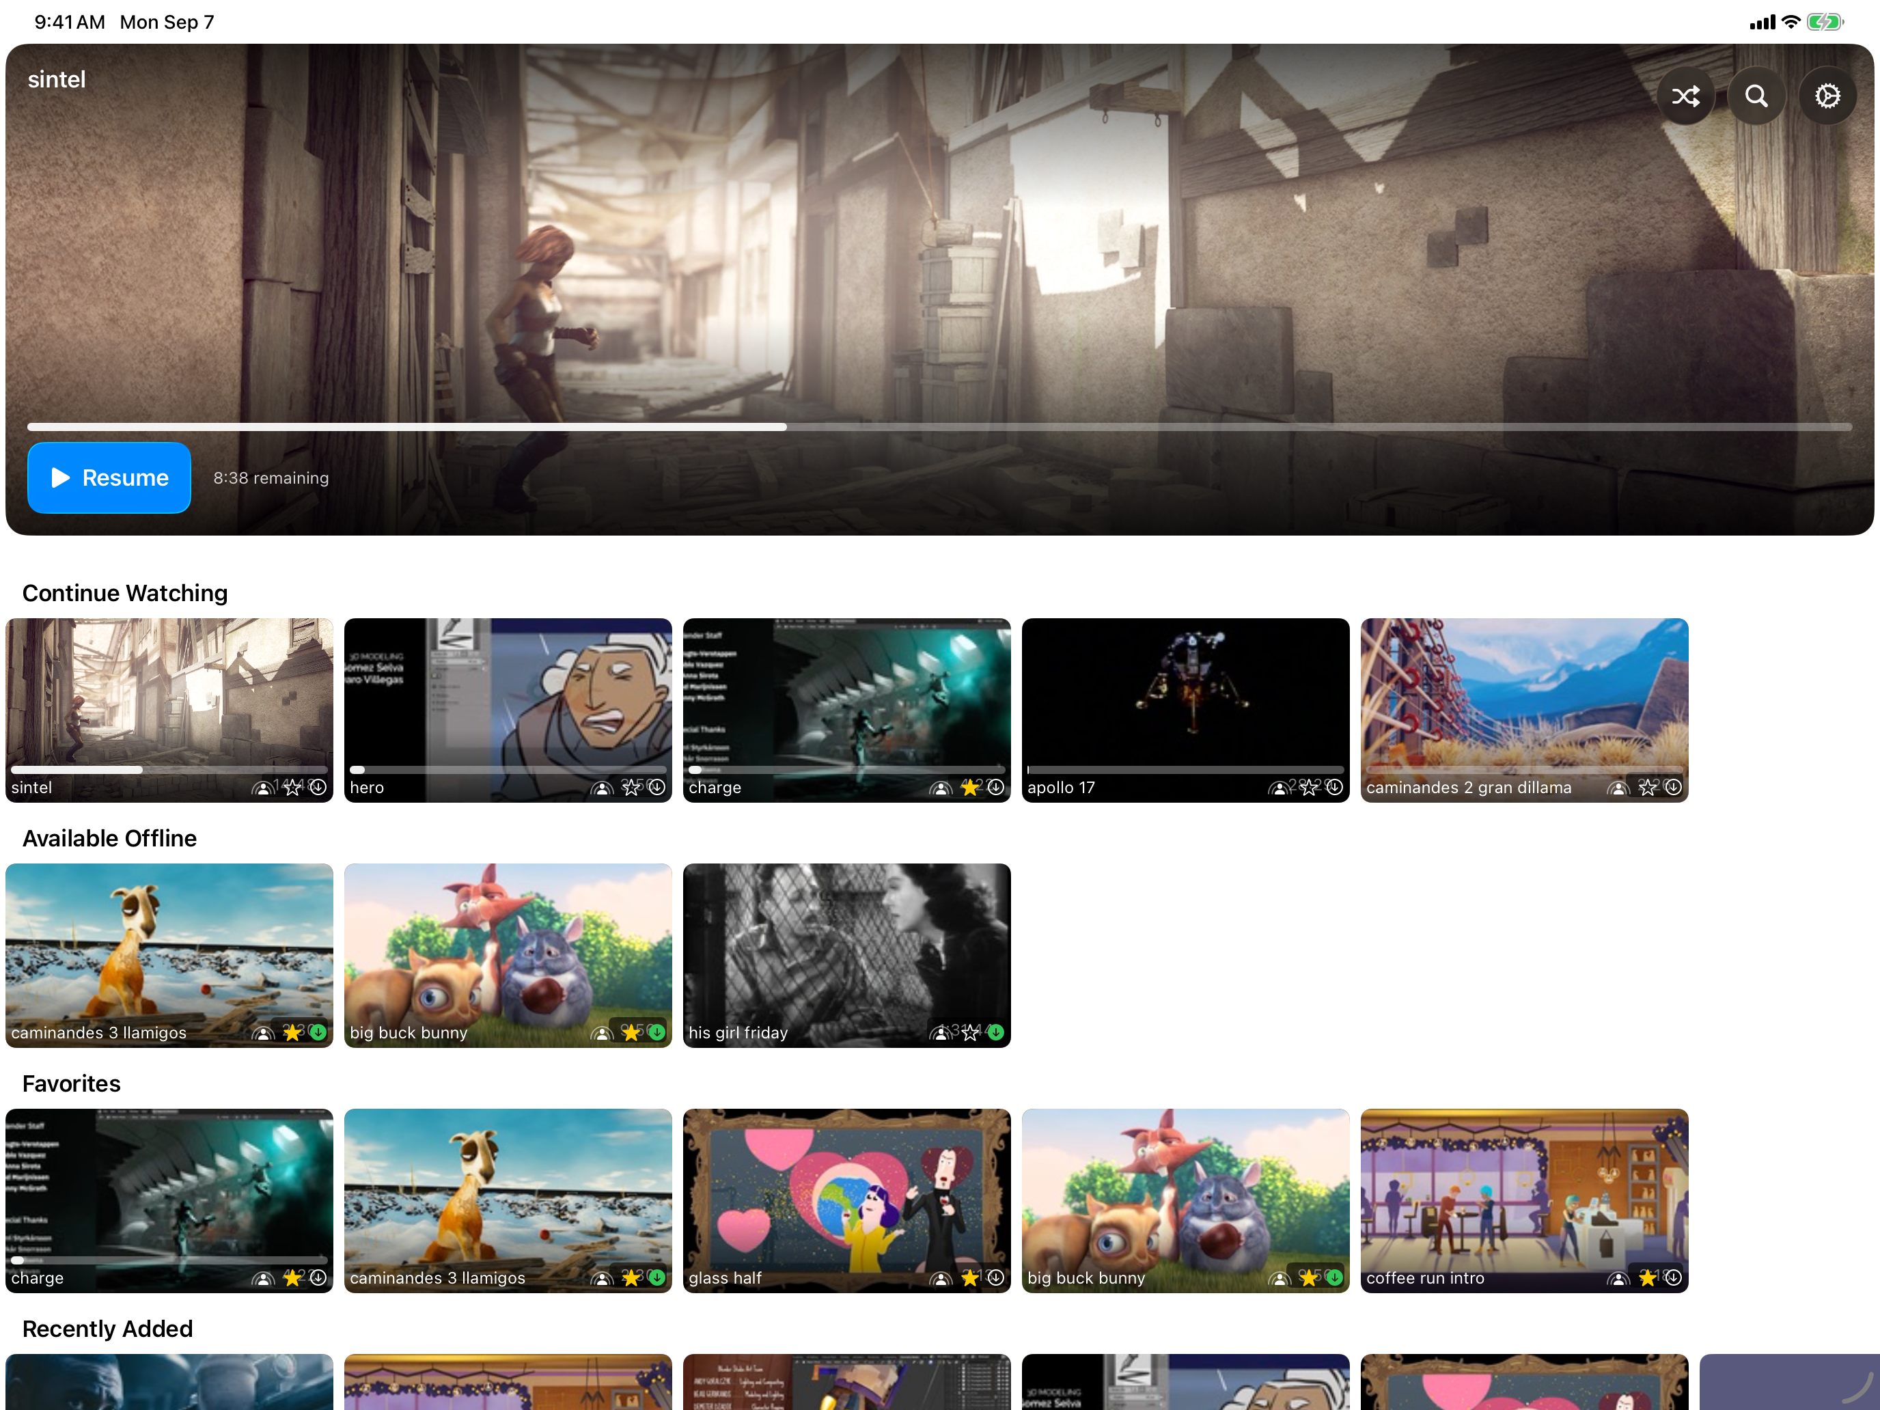Click the 'sintel' title in hero banner
Screen dimensions: 1880x1410
click(x=56, y=79)
